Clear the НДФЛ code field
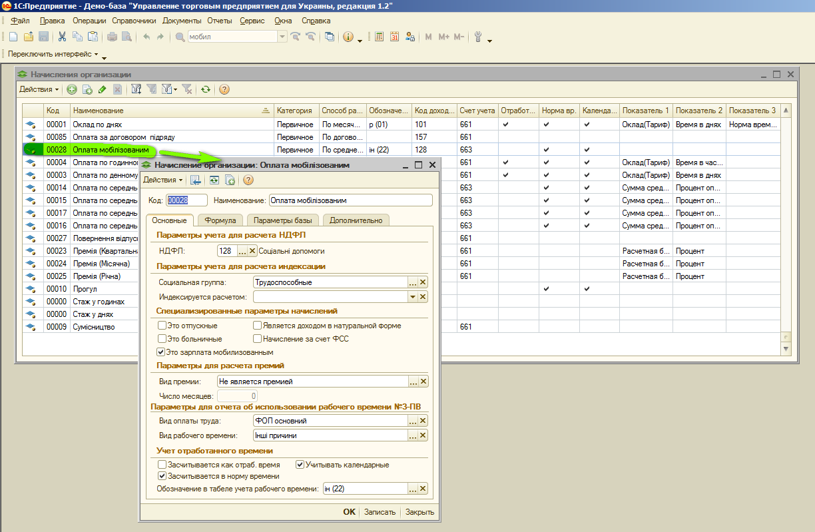This screenshot has width=815, height=532. (252, 251)
